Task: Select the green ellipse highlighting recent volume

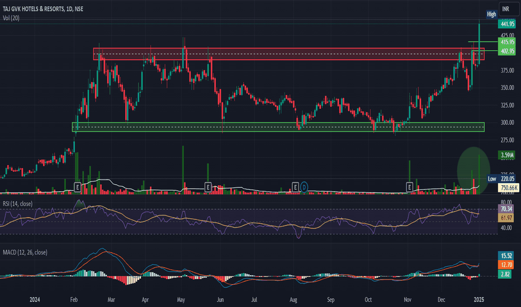Action: [x=473, y=171]
